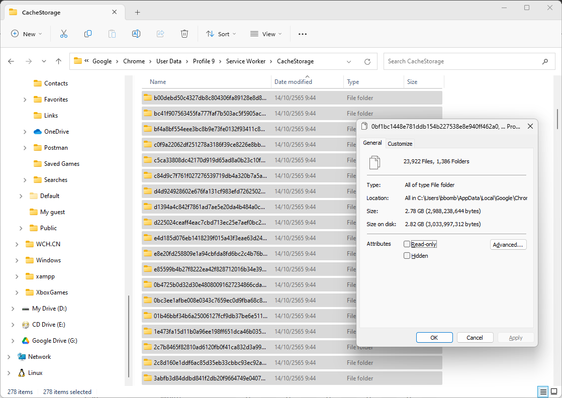The image size is (562, 398).
Task: Click the Refresh icon beside address bar
Action: click(367, 61)
